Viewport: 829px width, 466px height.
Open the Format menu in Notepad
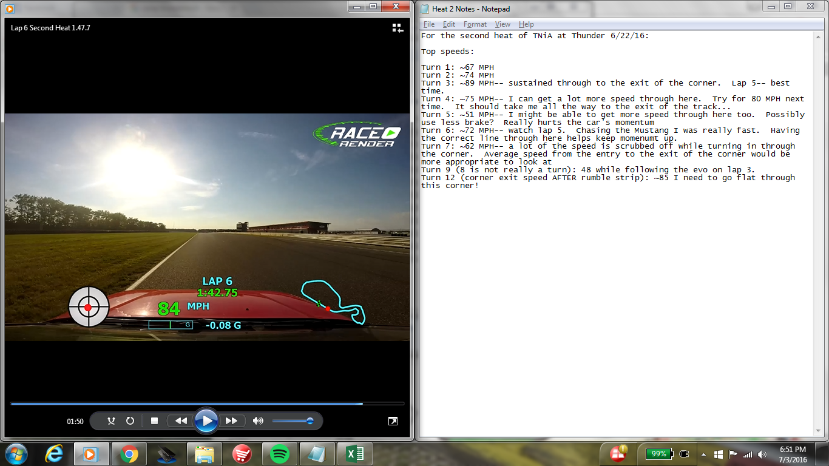475,24
